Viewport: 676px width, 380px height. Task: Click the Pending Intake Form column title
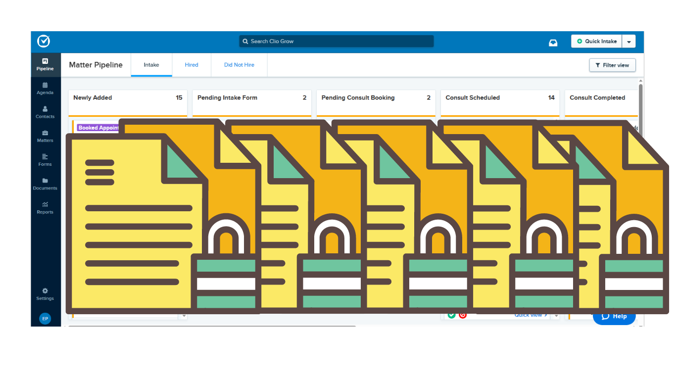pyautogui.click(x=227, y=97)
